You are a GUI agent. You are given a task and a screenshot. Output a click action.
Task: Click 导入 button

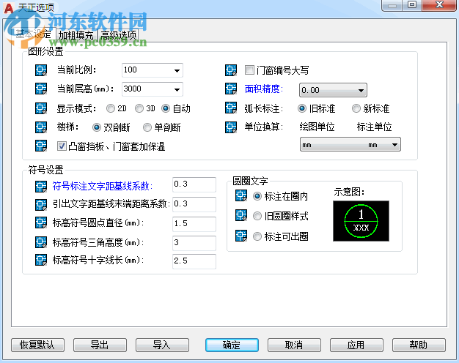162,345
